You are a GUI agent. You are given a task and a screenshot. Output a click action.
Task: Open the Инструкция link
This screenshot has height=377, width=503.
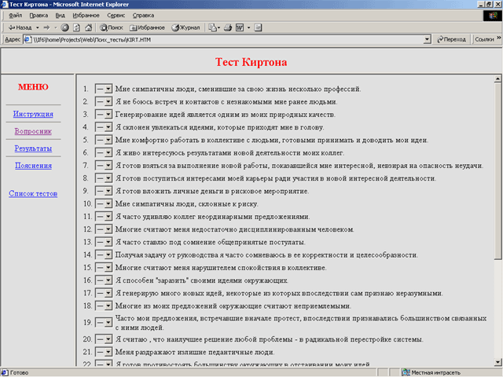pyautogui.click(x=33, y=114)
